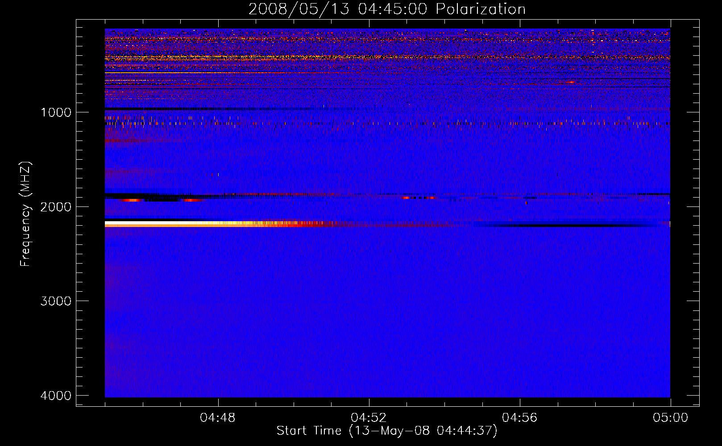
Task: Click the 1000 frequency tick label
Action: pyautogui.click(x=56, y=112)
